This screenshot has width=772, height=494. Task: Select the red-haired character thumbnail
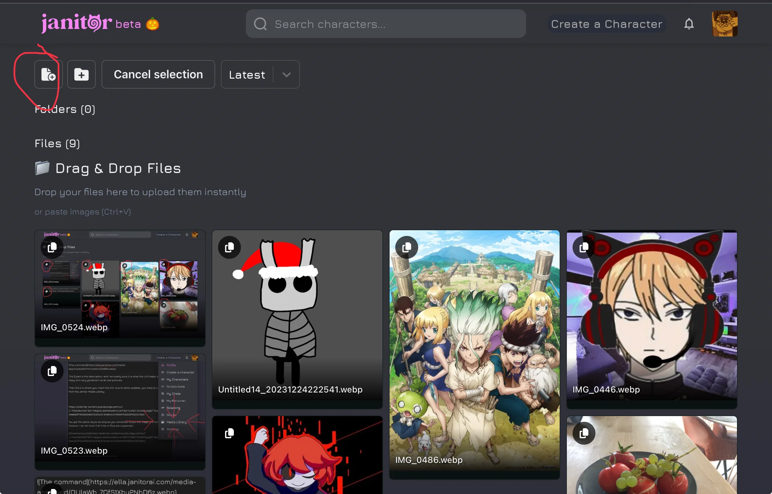click(x=297, y=455)
